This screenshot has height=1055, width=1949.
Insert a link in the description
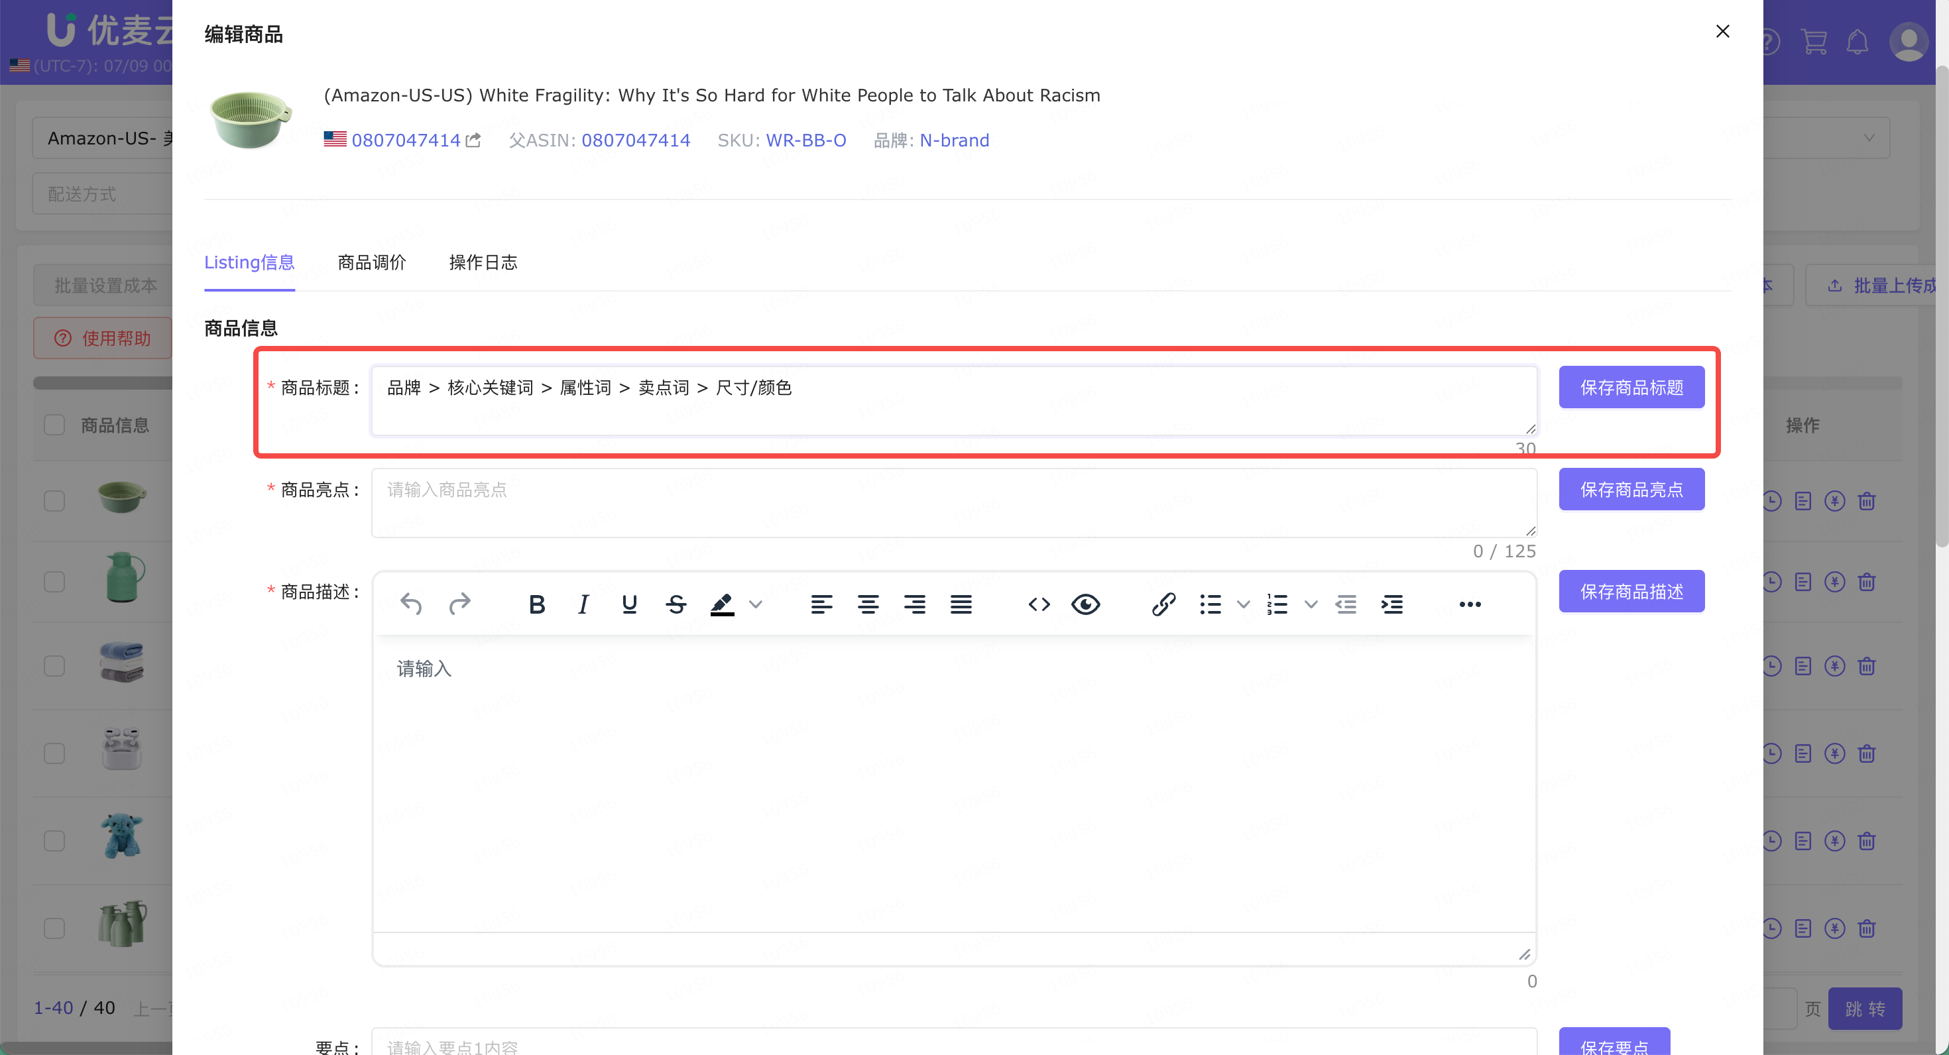click(x=1163, y=604)
